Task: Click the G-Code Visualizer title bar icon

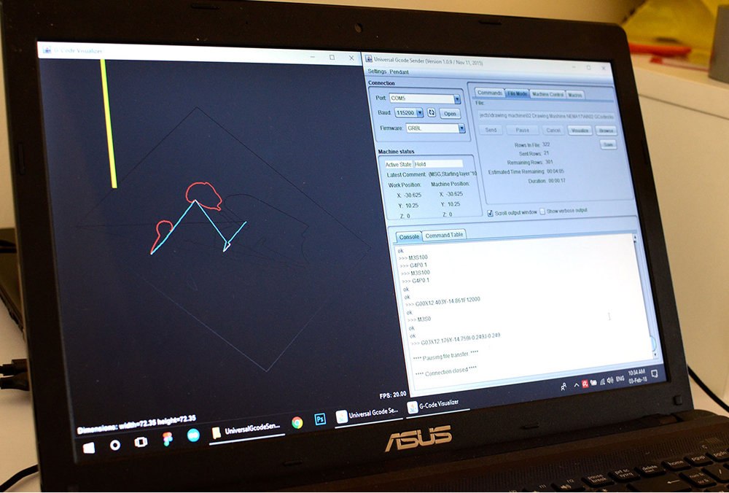Action: tap(47, 50)
